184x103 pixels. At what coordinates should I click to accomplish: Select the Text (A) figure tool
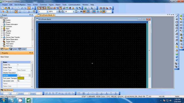[177, 44]
